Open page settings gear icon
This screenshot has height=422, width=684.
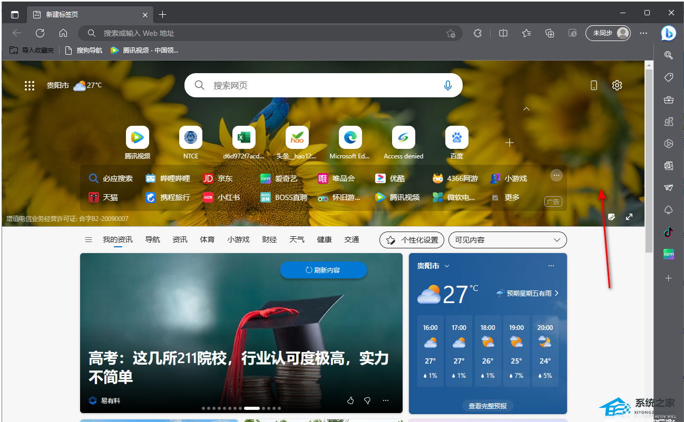(617, 85)
